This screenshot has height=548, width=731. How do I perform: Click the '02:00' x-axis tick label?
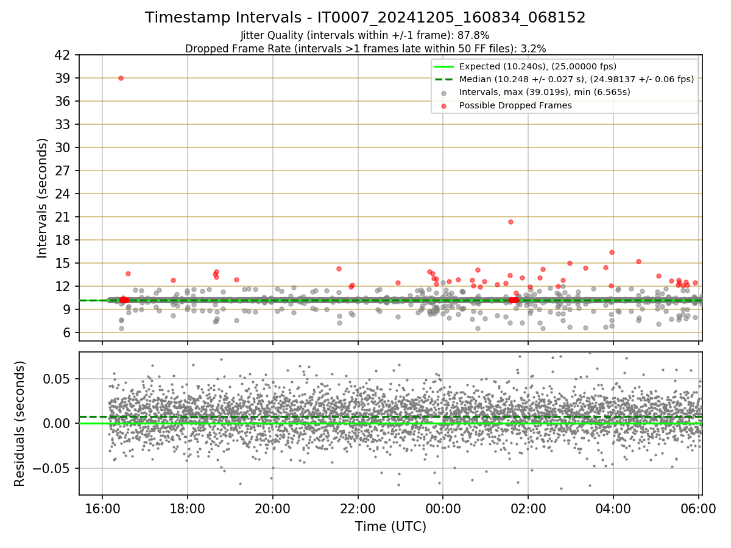coord(528,508)
